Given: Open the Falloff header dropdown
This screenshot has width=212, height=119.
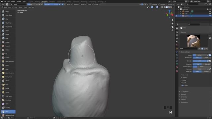Looking at the screenshot, I should 90,4.
